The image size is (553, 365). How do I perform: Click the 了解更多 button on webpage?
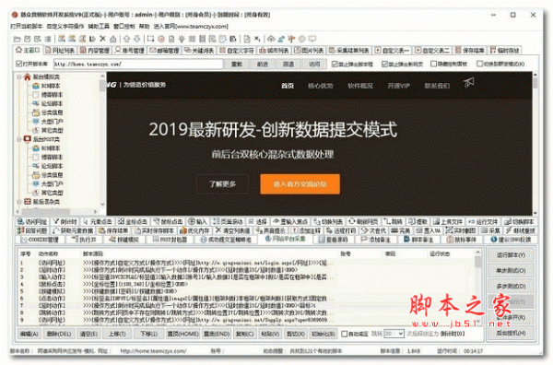tap(222, 183)
